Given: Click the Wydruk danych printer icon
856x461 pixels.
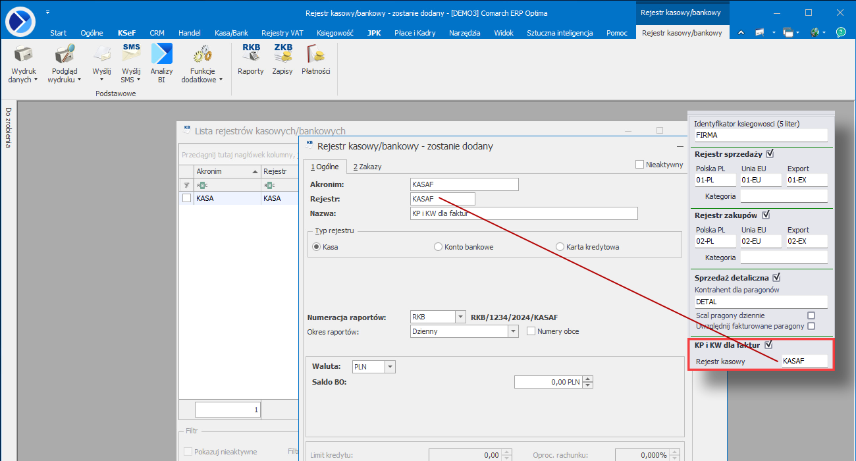Looking at the screenshot, I should point(23,54).
